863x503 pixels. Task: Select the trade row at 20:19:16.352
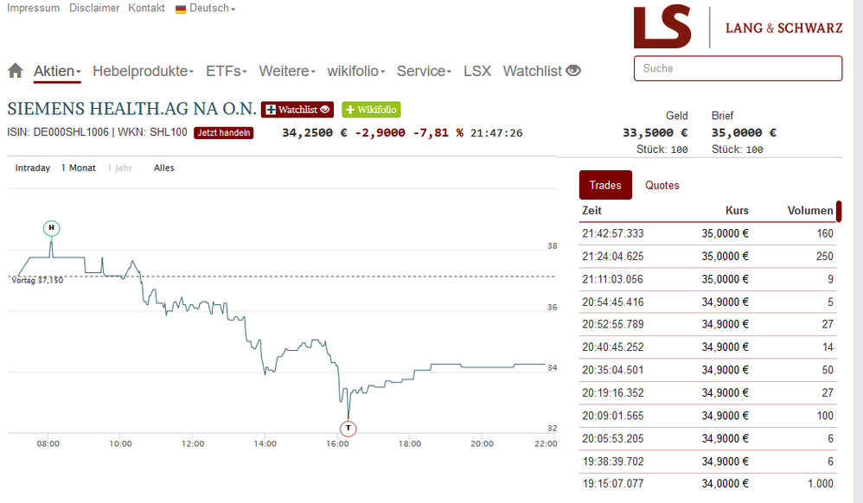click(x=708, y=393)
